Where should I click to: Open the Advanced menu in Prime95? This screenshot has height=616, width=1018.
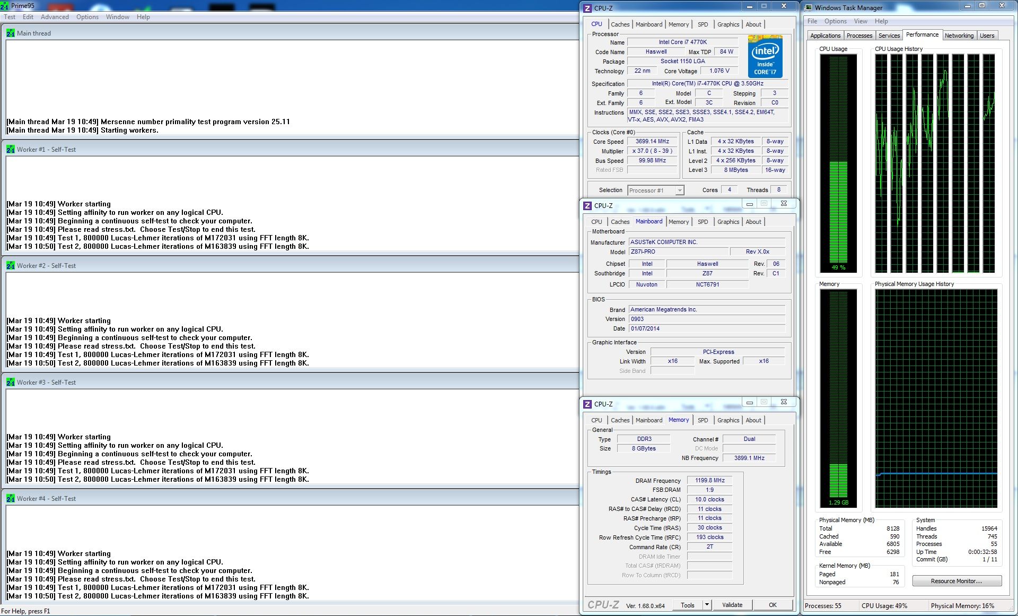(55, 17)
